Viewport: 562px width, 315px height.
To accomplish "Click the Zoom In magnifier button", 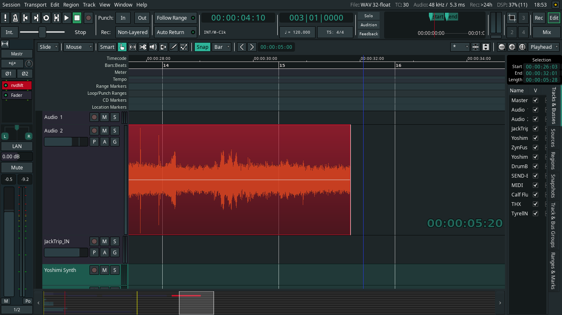I will [x=512, y=47].
